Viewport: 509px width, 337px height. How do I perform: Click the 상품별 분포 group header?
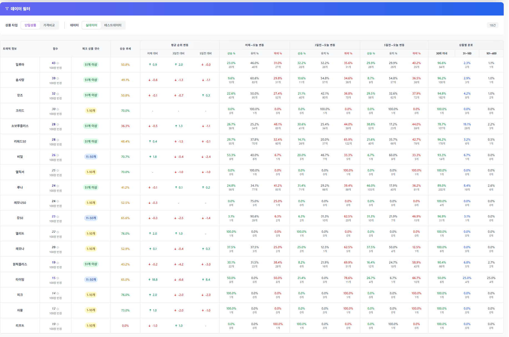[466, 45]
